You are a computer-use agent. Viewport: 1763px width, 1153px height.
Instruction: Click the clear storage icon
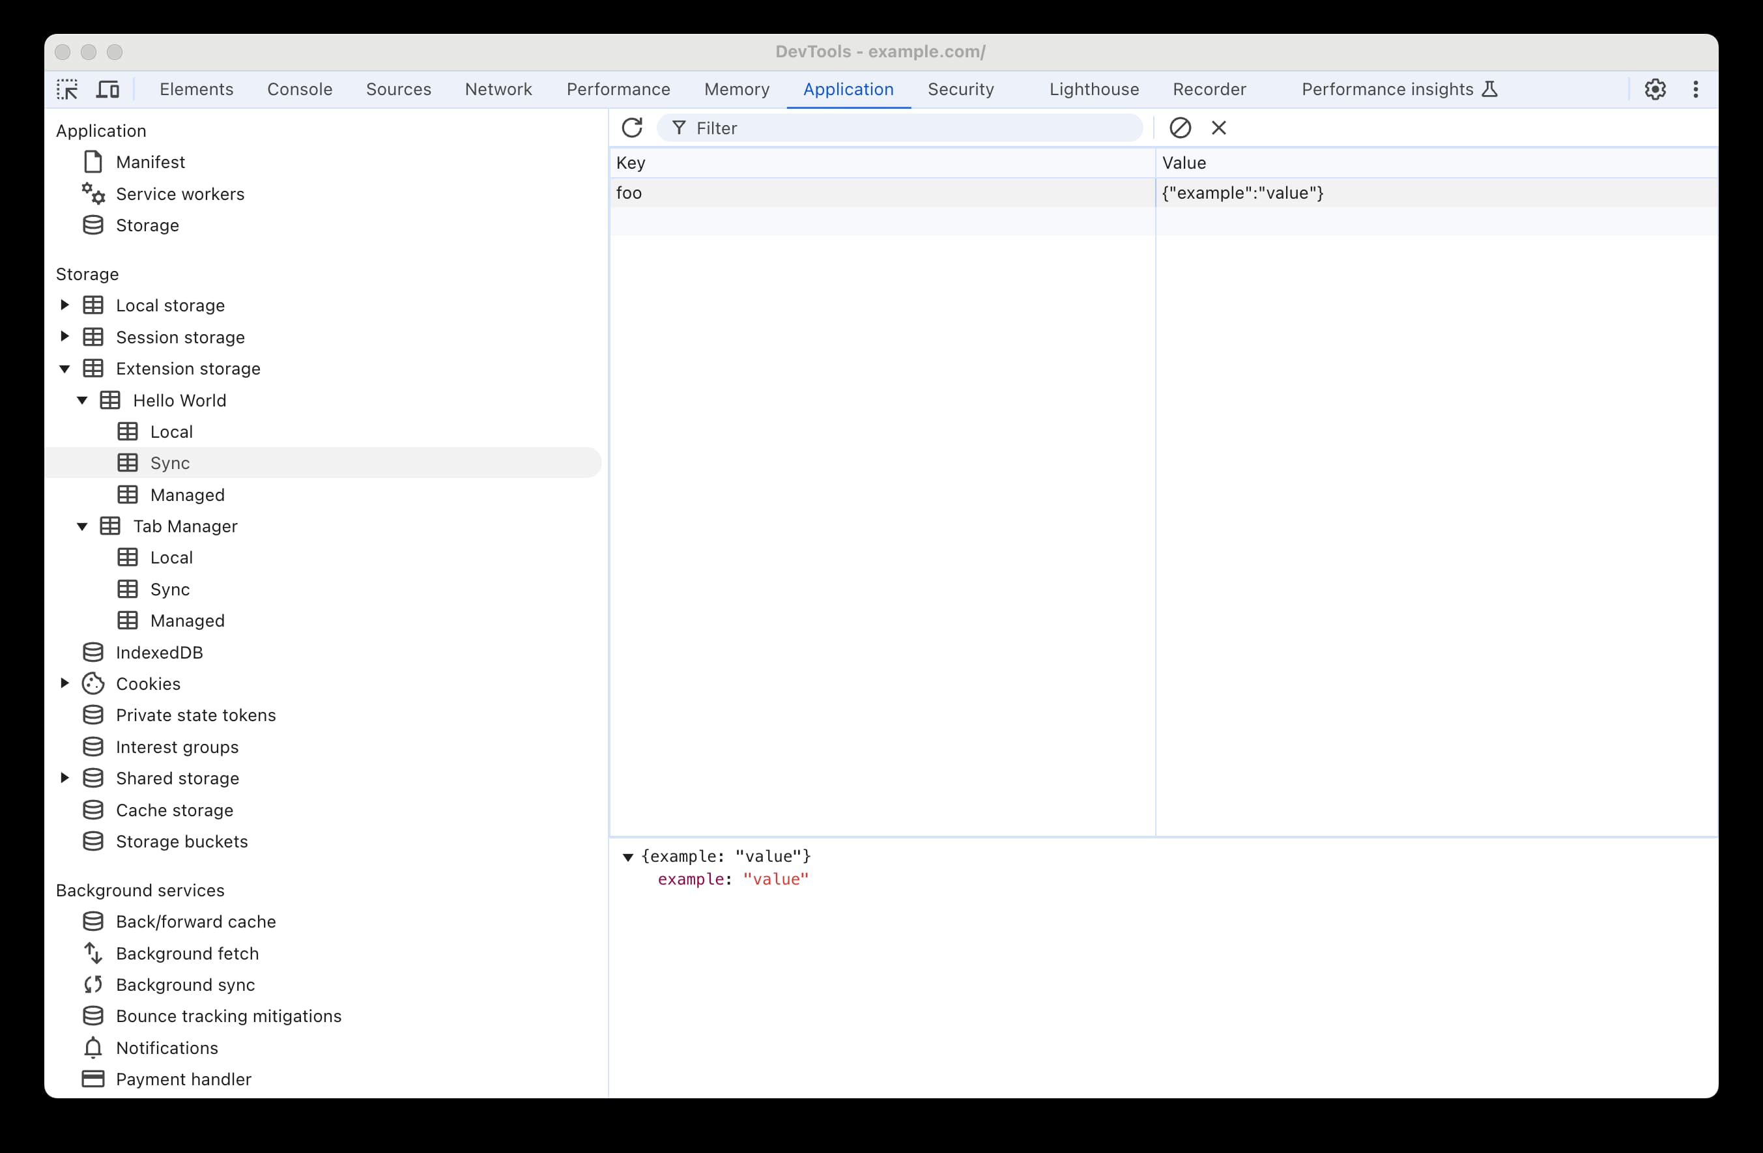click(x=1180, y=128)
